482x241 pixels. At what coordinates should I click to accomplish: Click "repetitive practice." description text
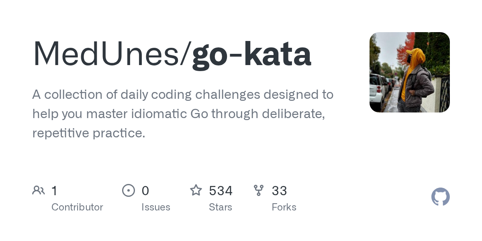89,133
